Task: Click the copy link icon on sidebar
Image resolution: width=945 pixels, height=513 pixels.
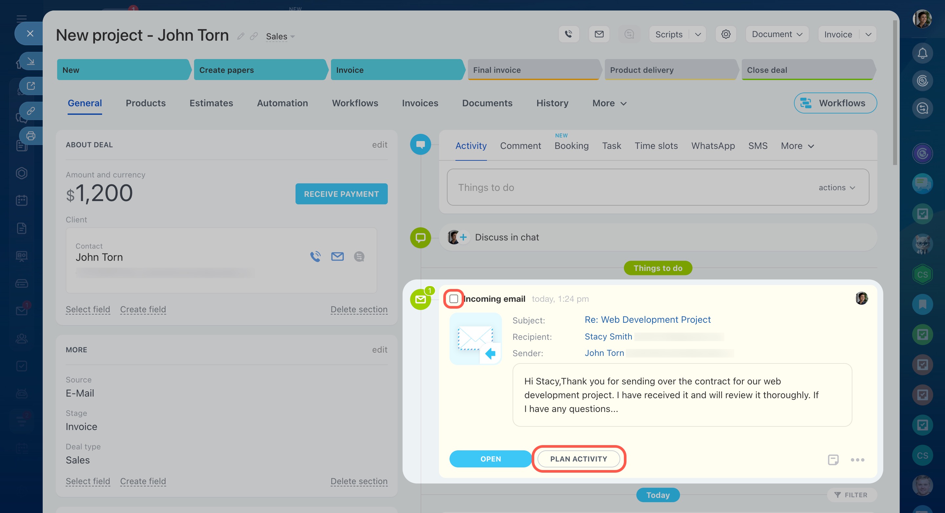Action: [x=31, y=111]
